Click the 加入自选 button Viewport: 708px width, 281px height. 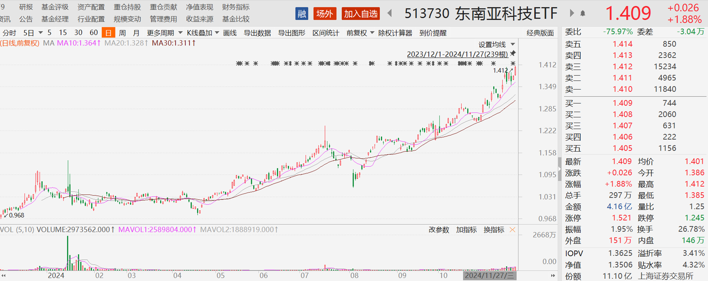(361, 14)
